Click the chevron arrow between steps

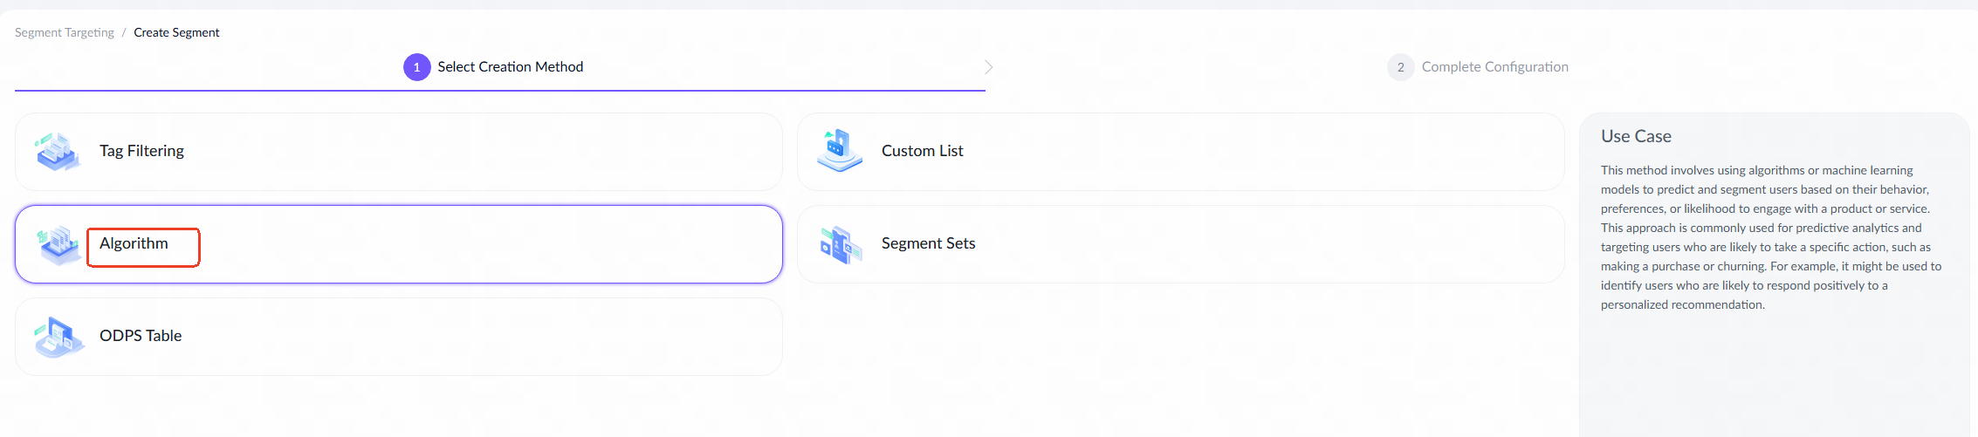click(988, 67)
